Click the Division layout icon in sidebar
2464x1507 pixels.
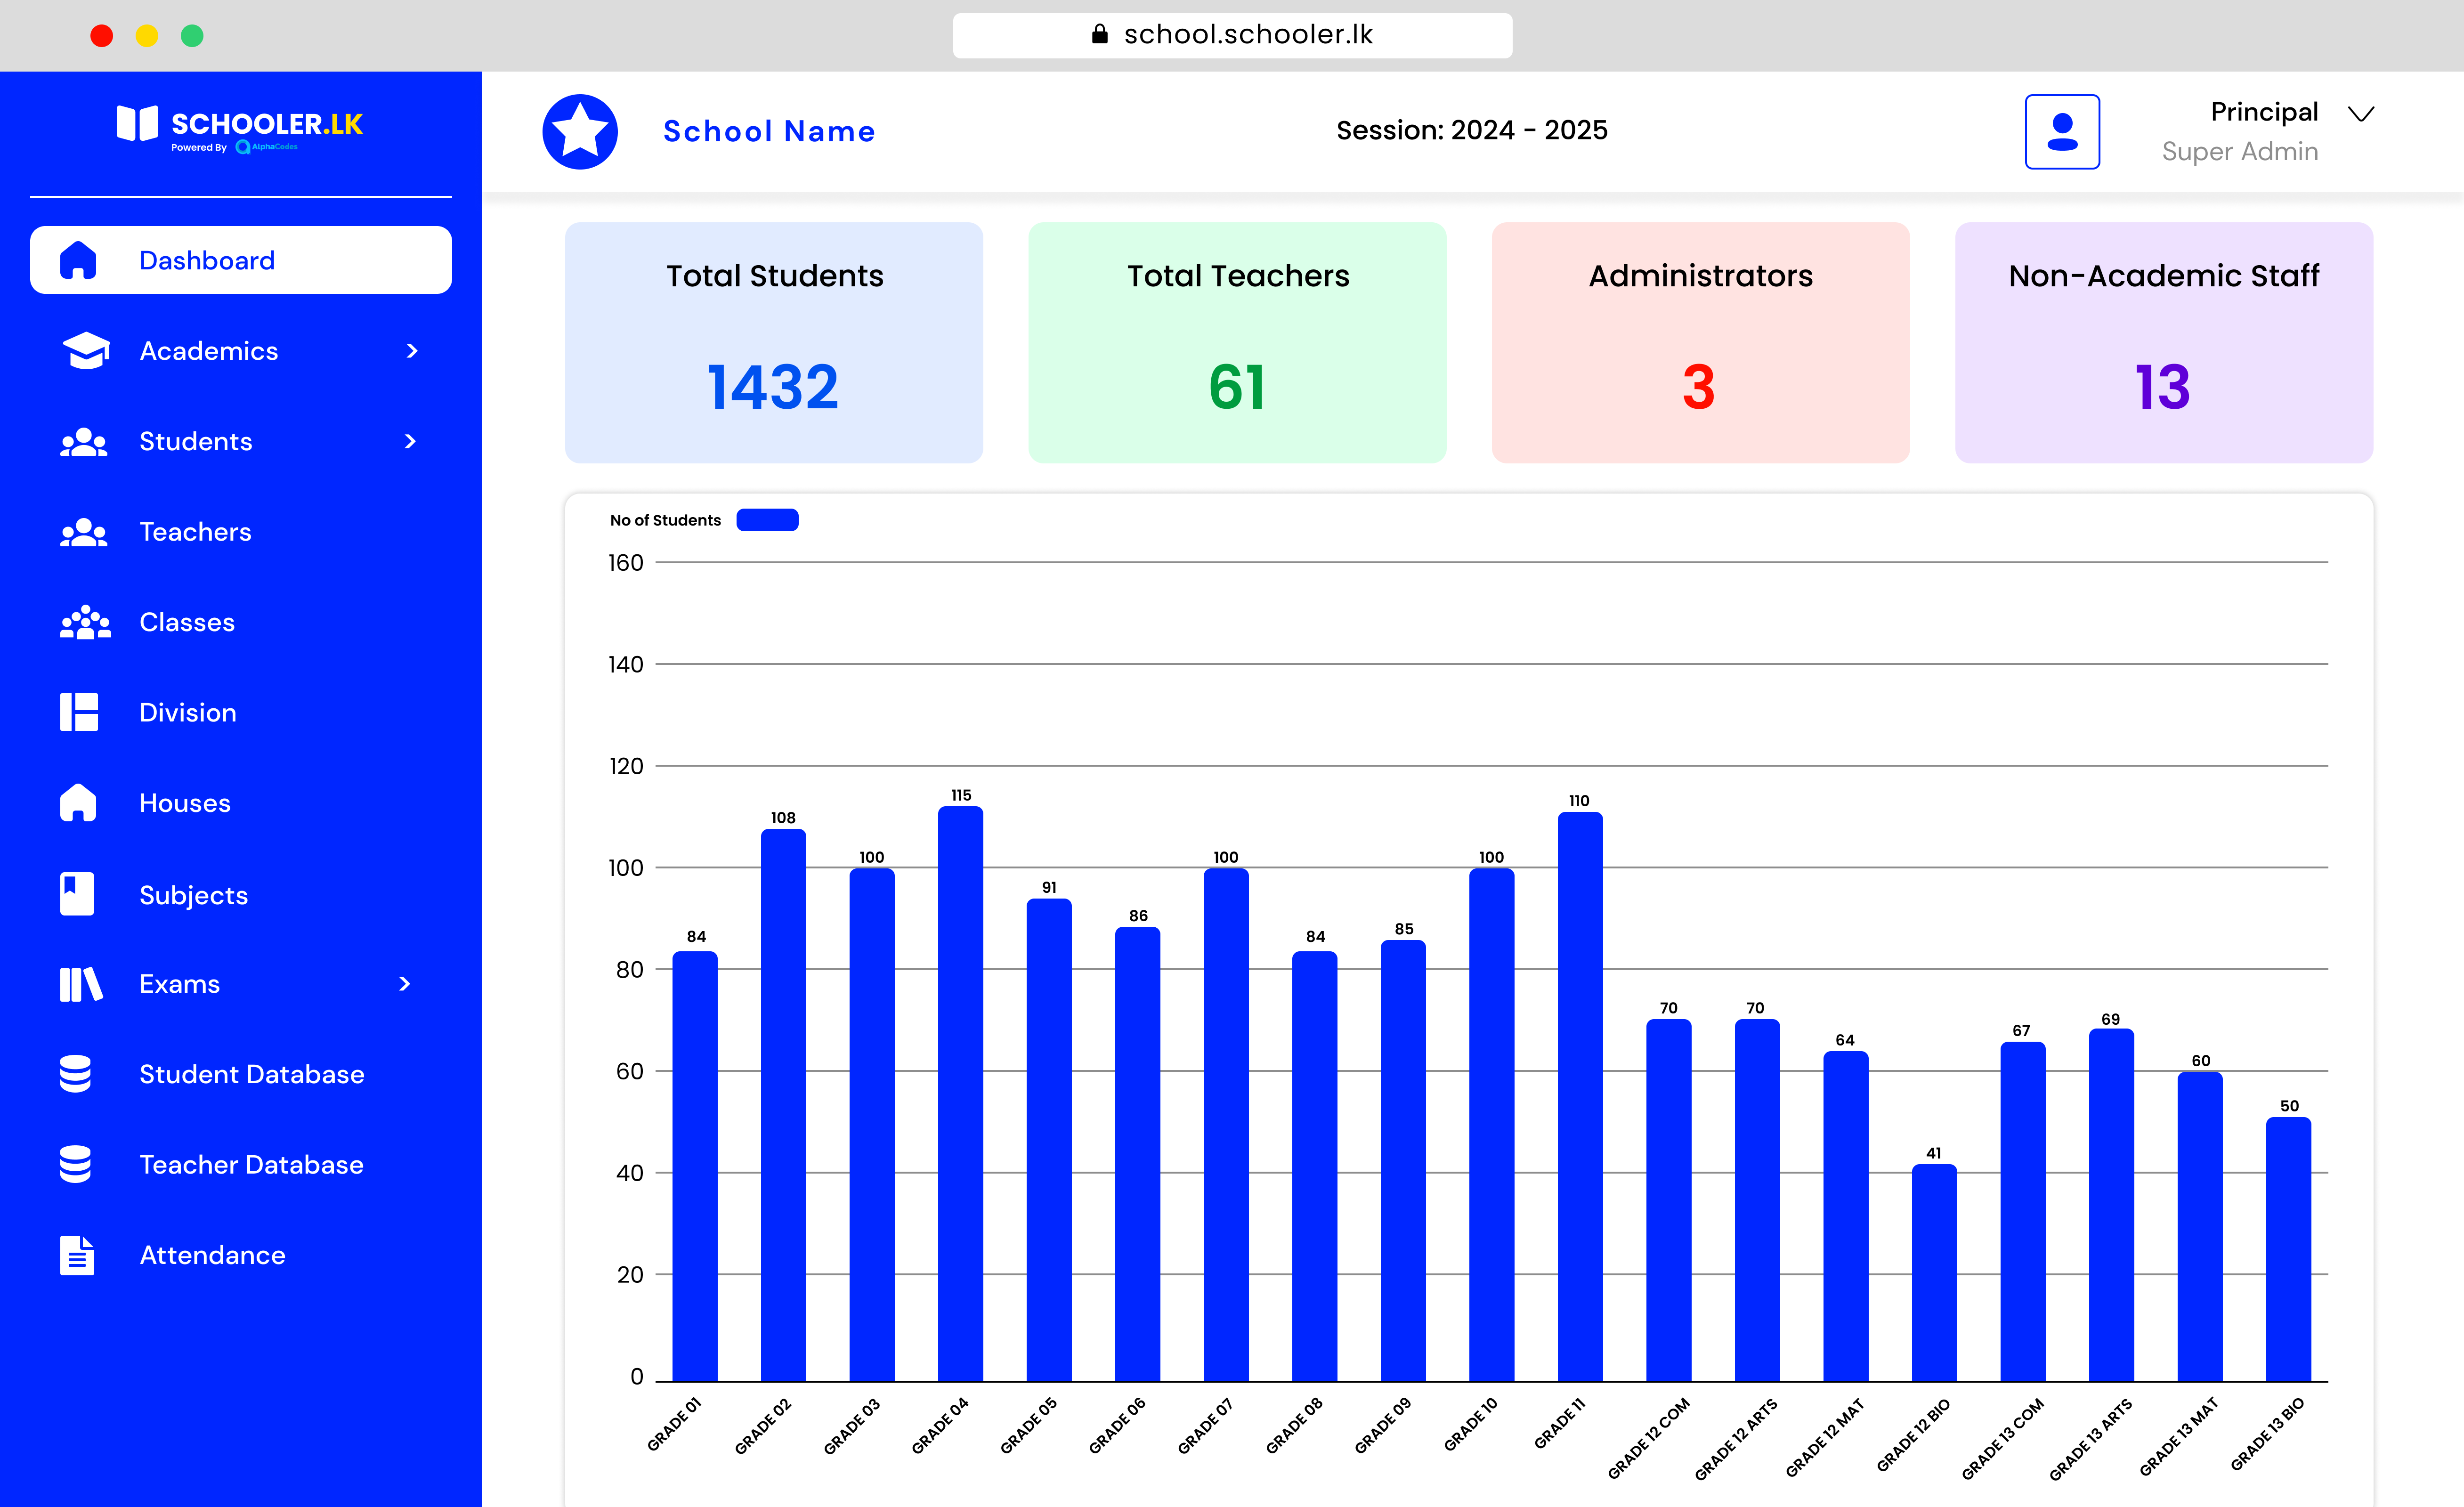(79, 712)
